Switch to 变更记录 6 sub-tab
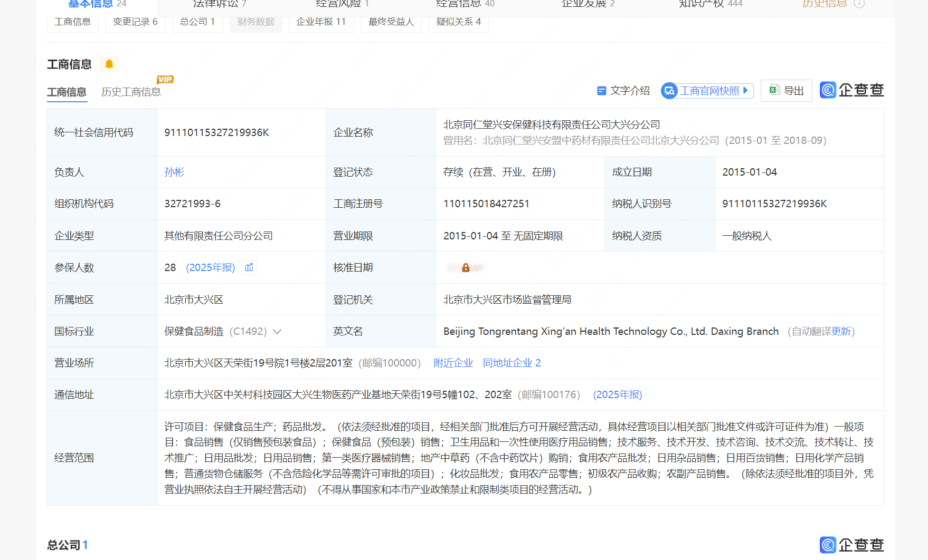Viewport: 928px width, 560px height. pyautogui.click(x=135, y=22)
